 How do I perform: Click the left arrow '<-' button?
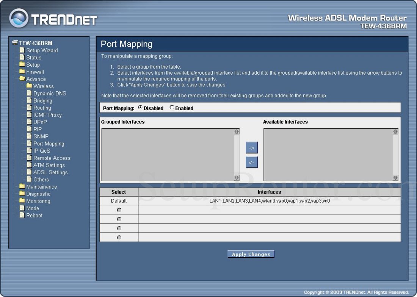(x=252, y=162)
